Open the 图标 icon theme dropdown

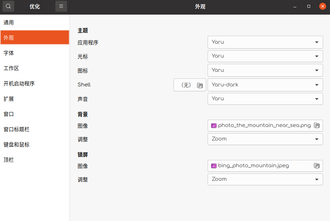click(265, 70)
